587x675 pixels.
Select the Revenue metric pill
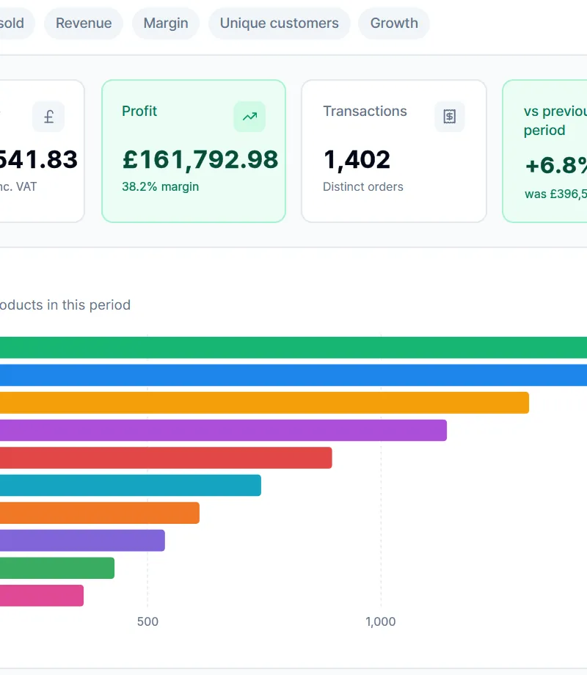point(84,23)
